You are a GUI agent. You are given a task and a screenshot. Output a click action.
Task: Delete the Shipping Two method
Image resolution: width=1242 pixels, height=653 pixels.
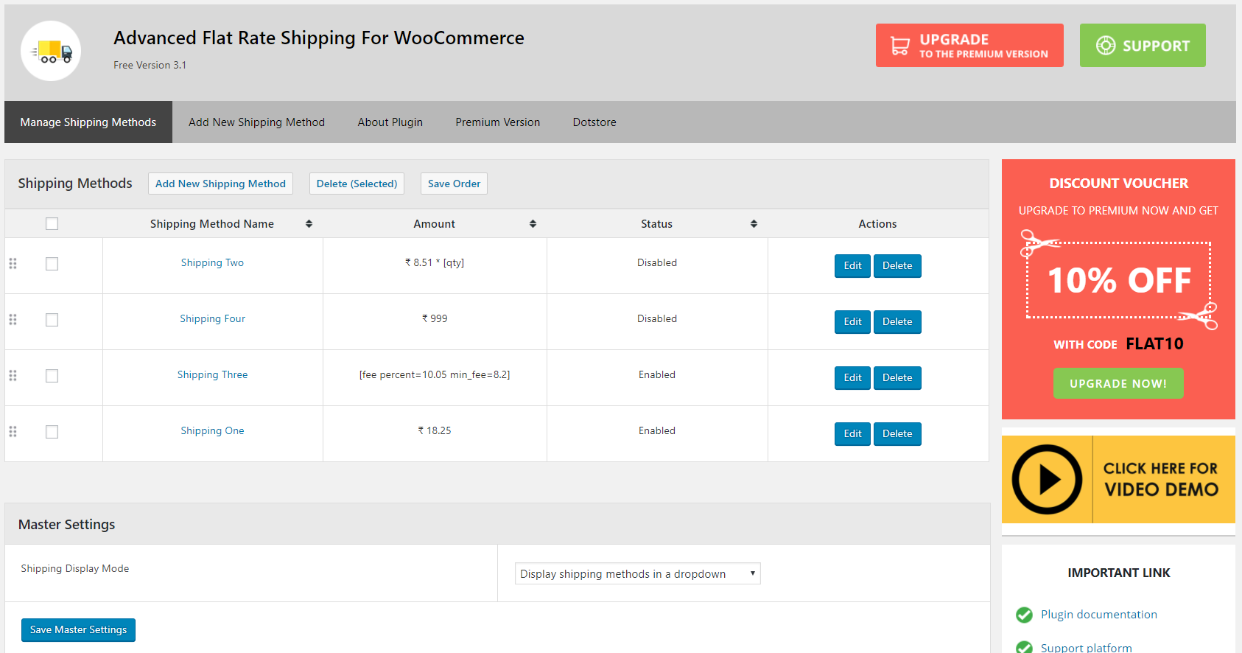pos(897,266)
